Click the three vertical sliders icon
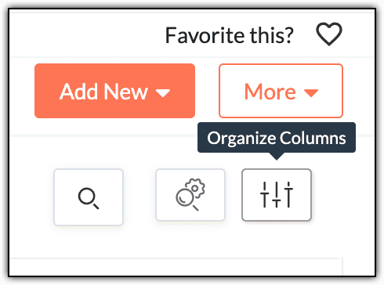Viewport: 384px width, 285px height. click(277, 195)
